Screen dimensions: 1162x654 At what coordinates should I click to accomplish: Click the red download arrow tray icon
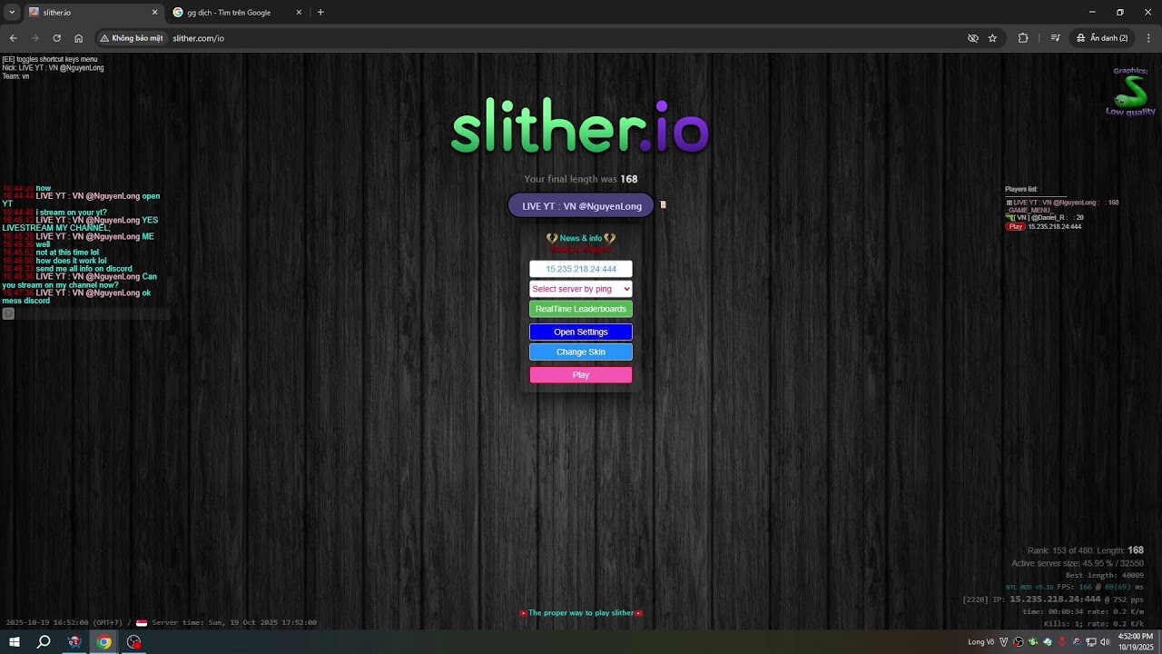click(1062, 642)
